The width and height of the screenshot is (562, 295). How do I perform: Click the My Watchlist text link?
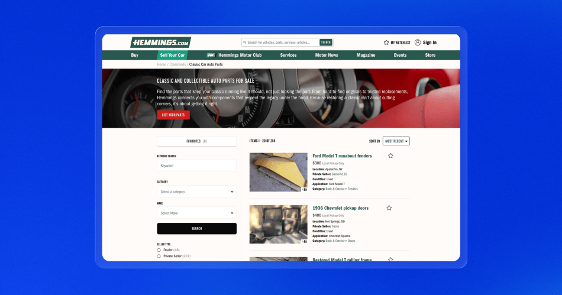(400, 43)
